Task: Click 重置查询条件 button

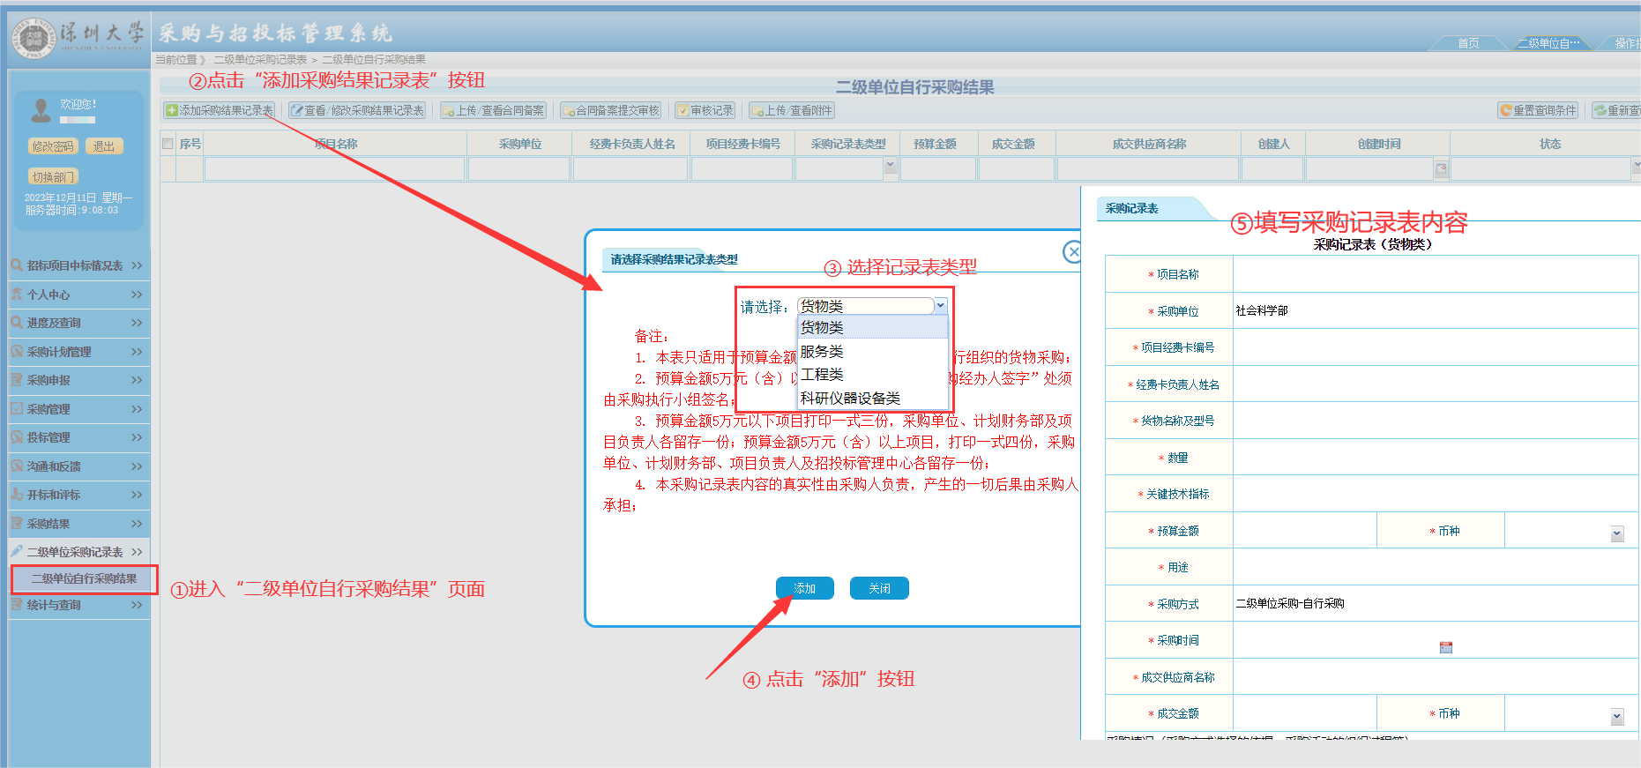Action: click(x=1538, y=110)
